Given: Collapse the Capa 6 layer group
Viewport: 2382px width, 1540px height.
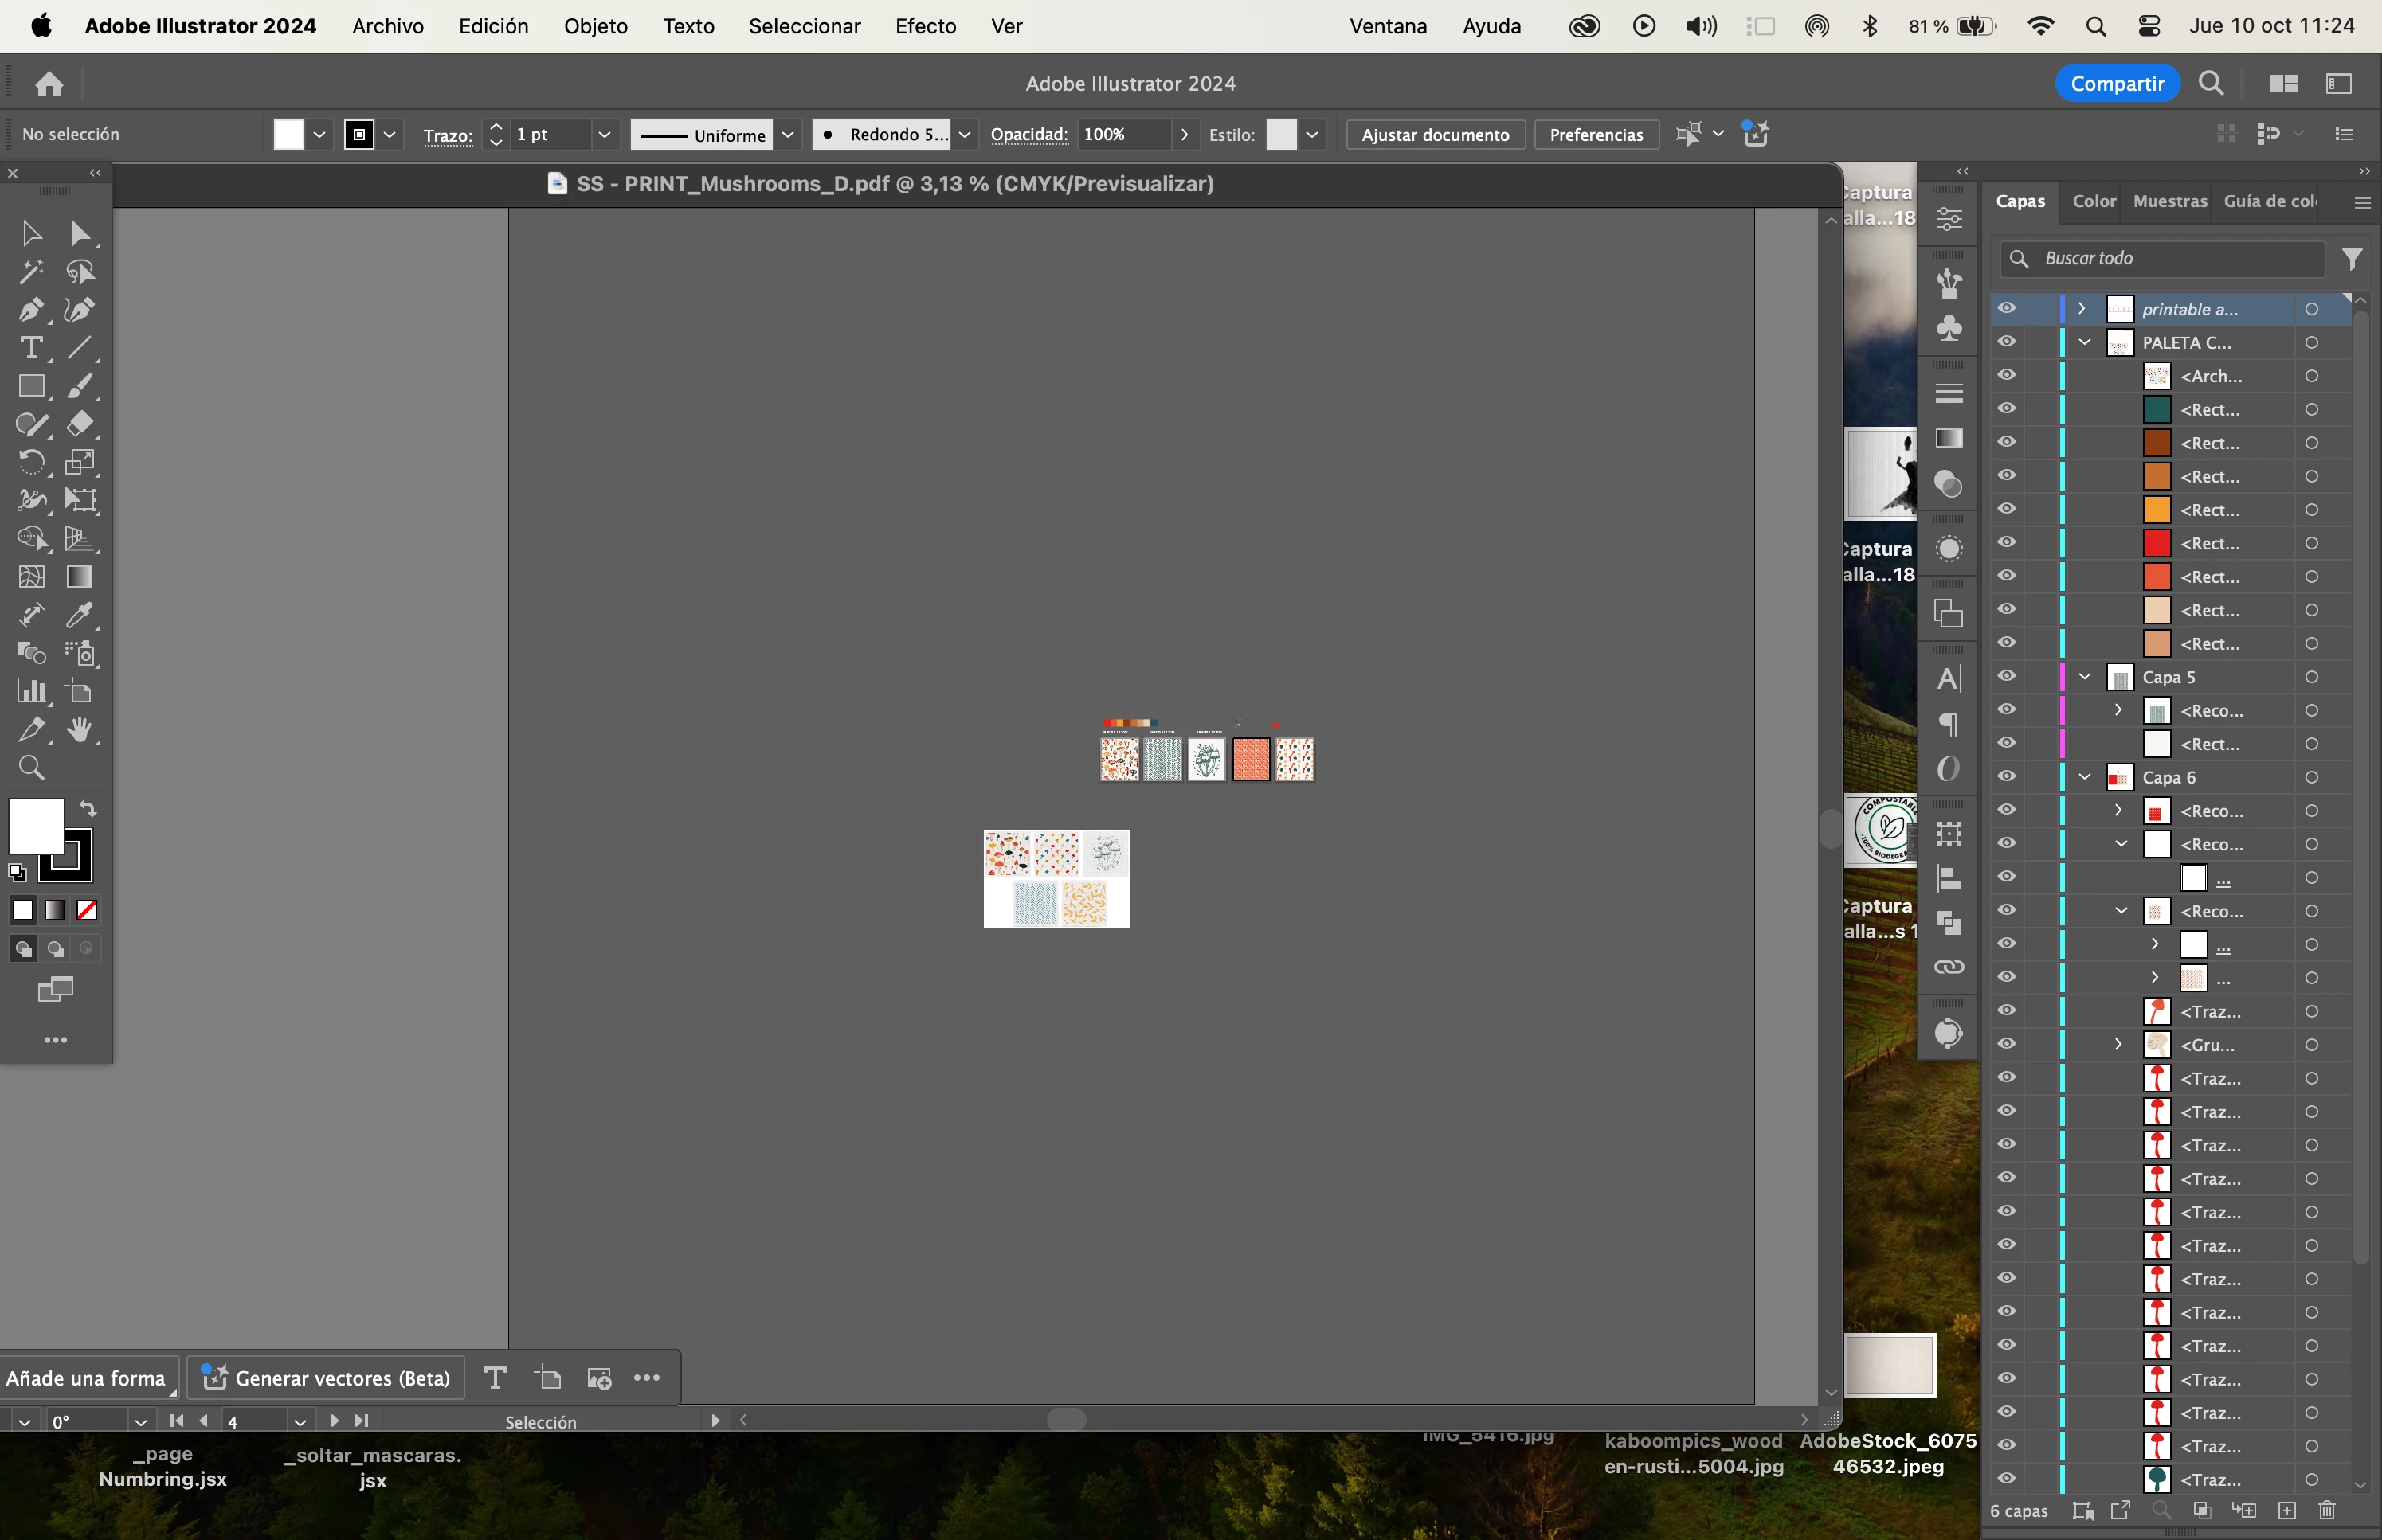Looking at the screenshot, I should (2085, 777).
